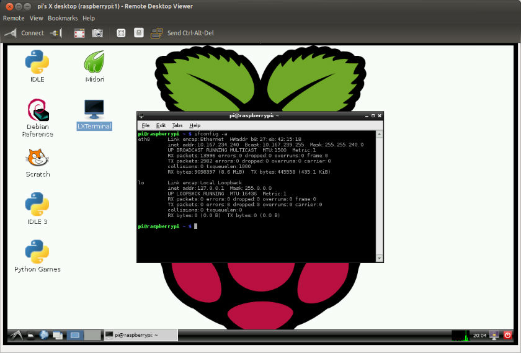Select the Scratch desktop icon
521x353 pixels.
pos(38,163)
